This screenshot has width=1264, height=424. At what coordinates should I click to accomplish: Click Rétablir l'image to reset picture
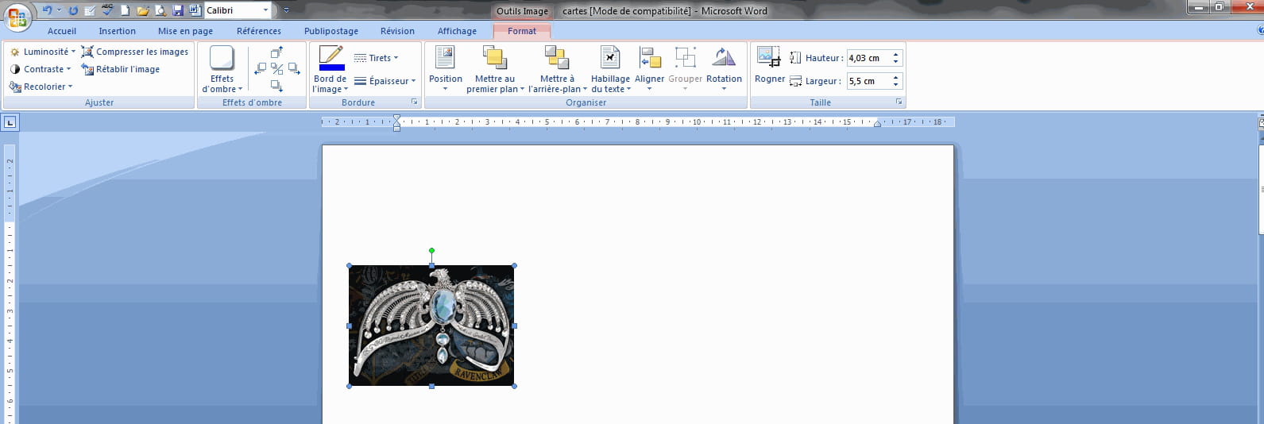121,69
